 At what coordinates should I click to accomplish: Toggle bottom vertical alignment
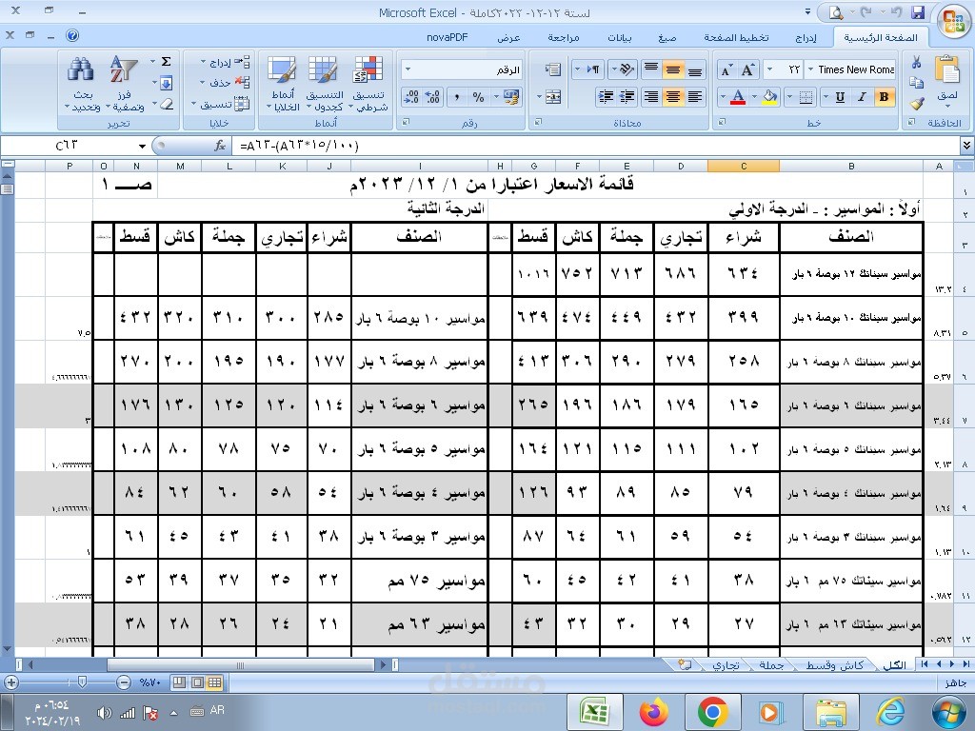click(694, 69)
